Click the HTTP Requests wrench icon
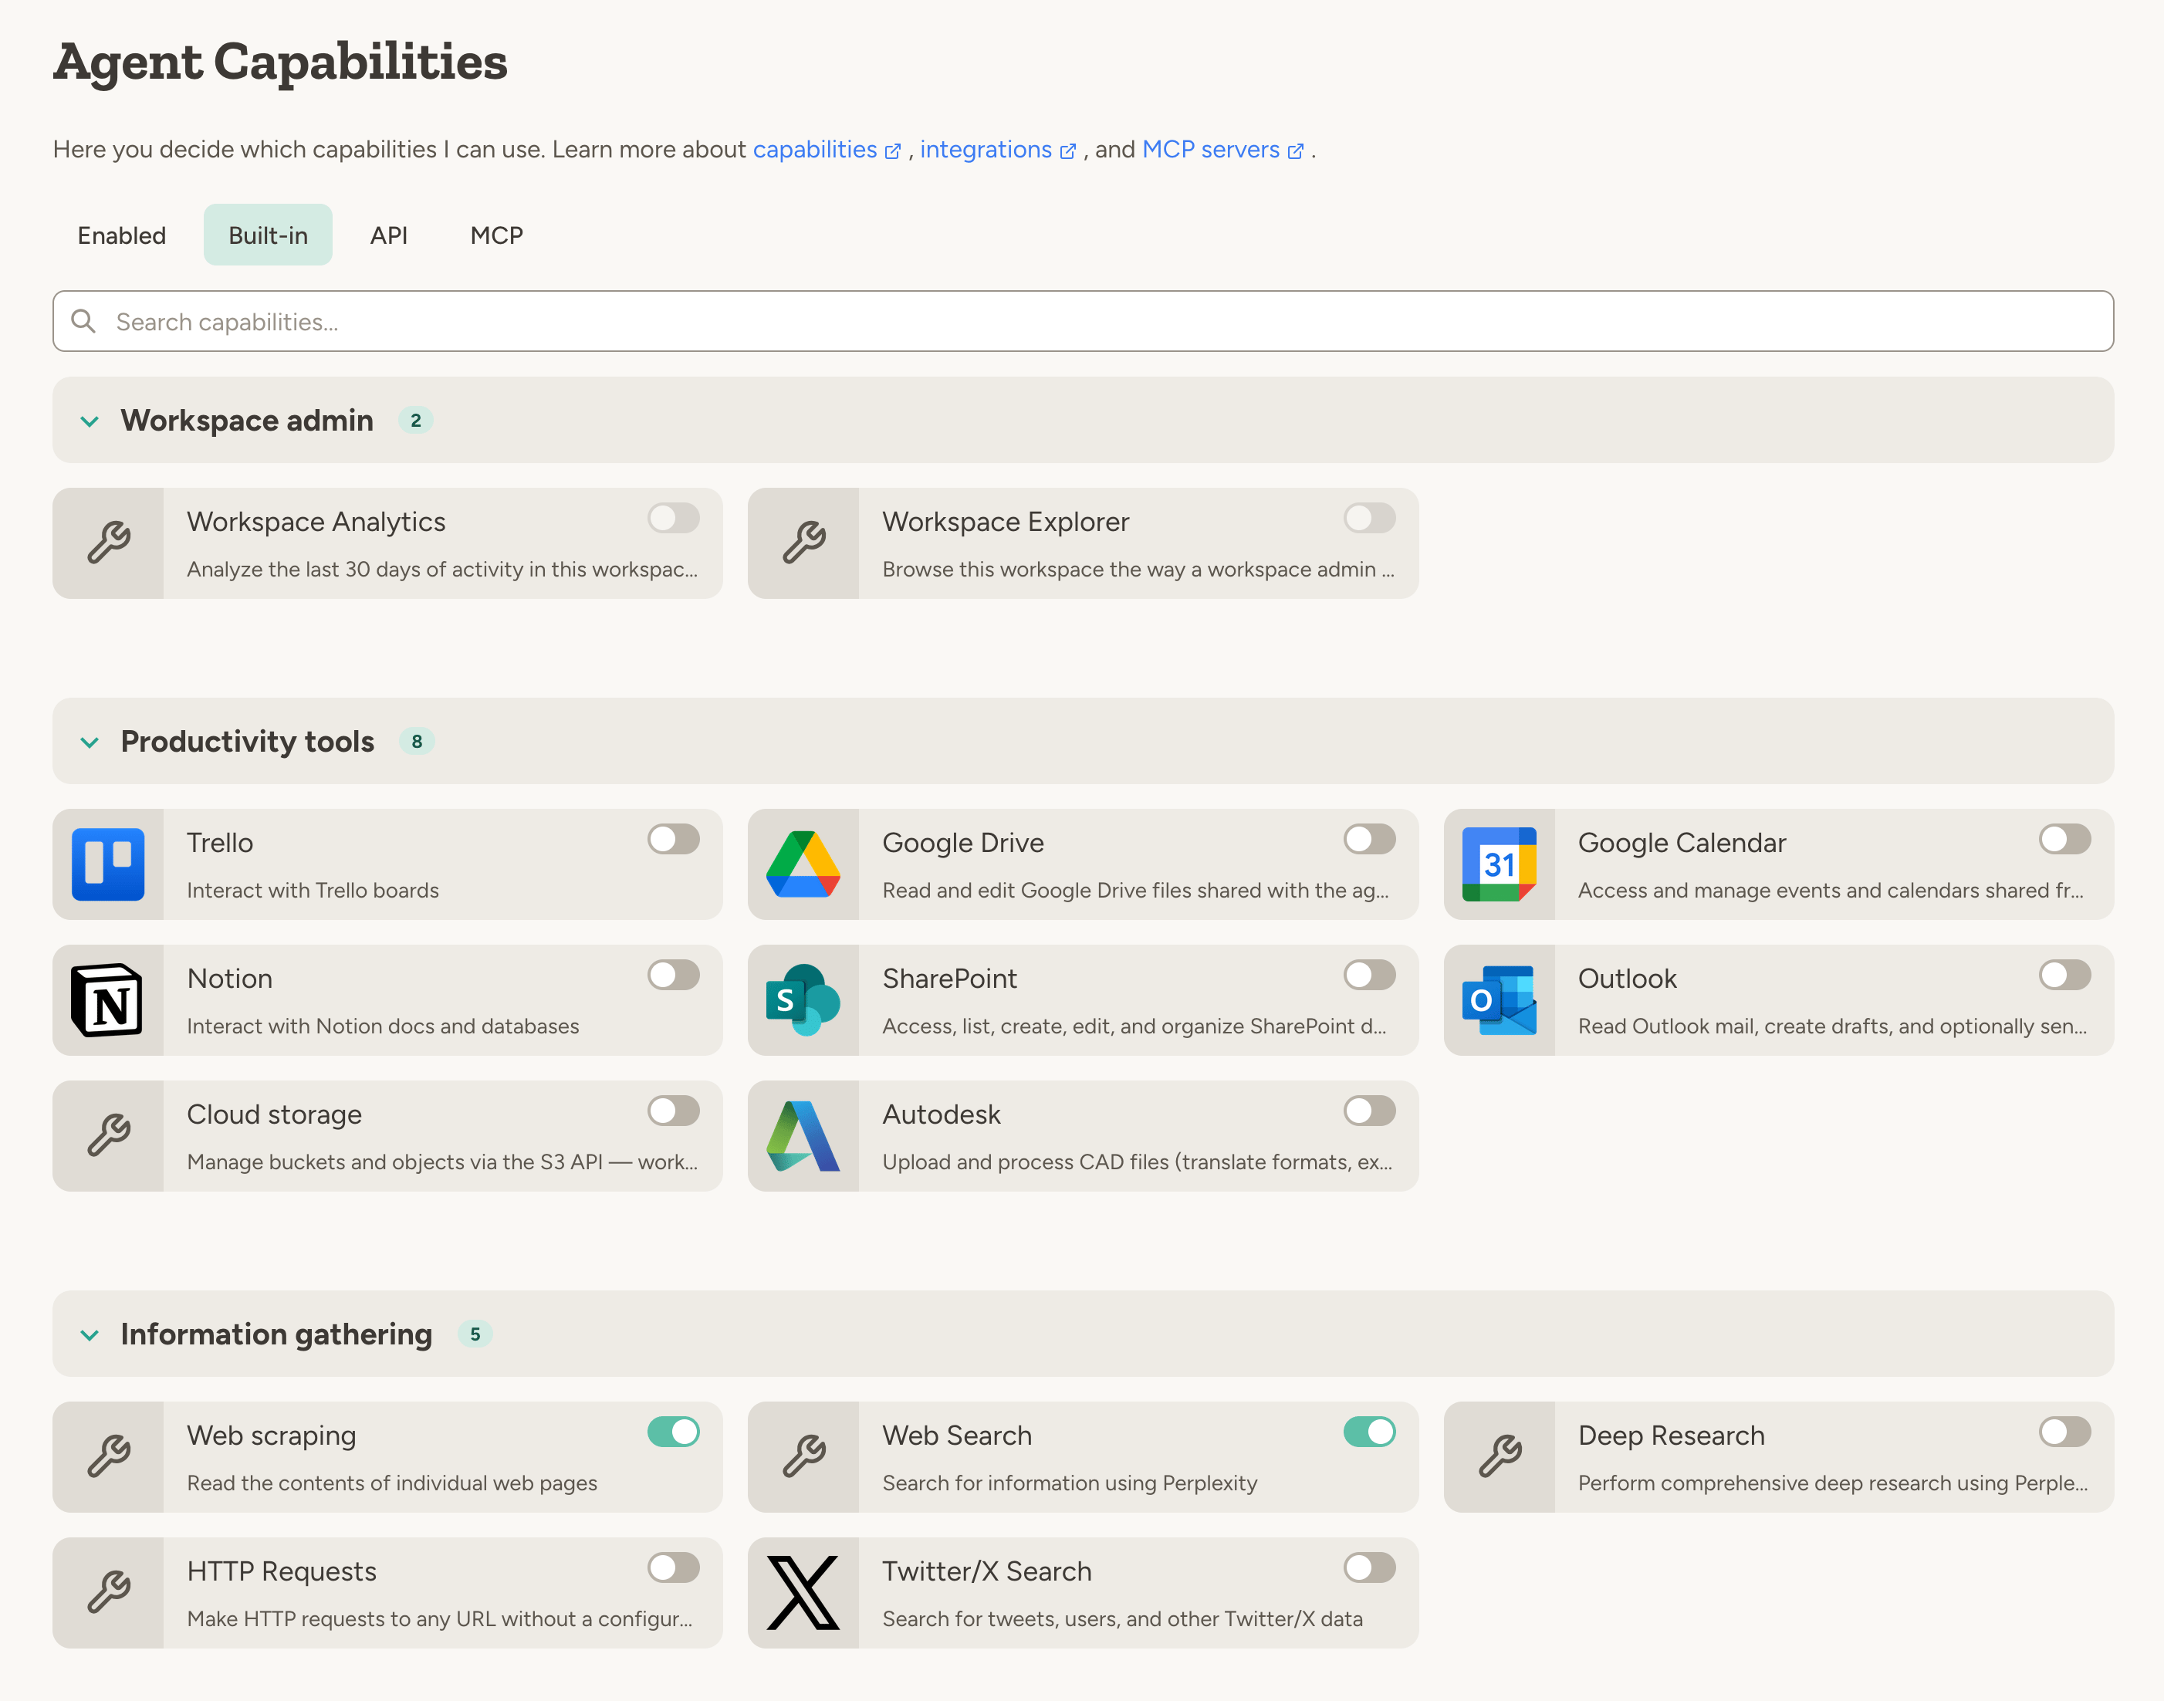This screenshot has width=2164, height=1701. coord(109,1592)
